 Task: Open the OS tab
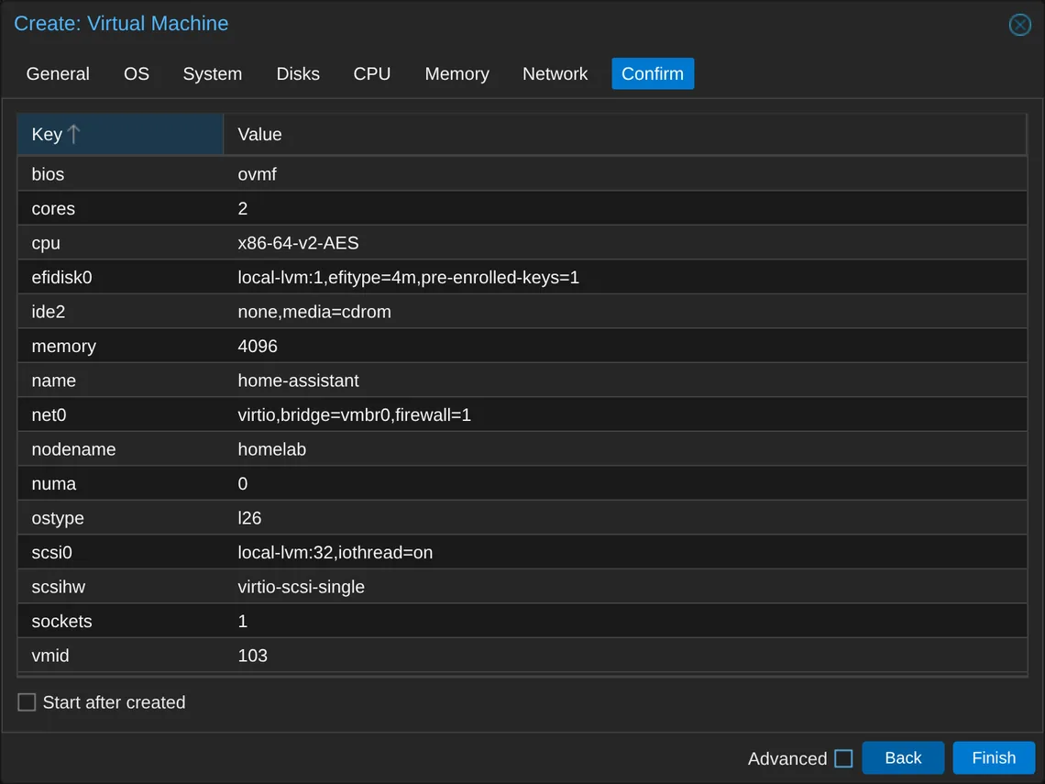[136, 74]
